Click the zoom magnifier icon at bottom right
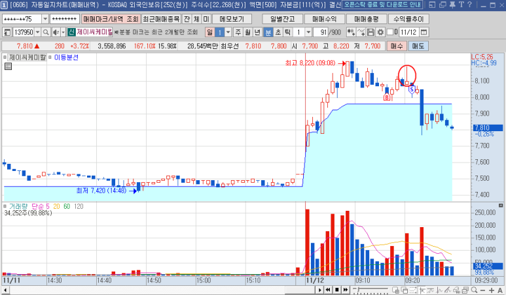 tap(474, 290)
